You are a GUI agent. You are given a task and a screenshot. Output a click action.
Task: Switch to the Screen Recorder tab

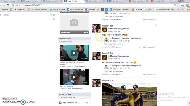9,1
